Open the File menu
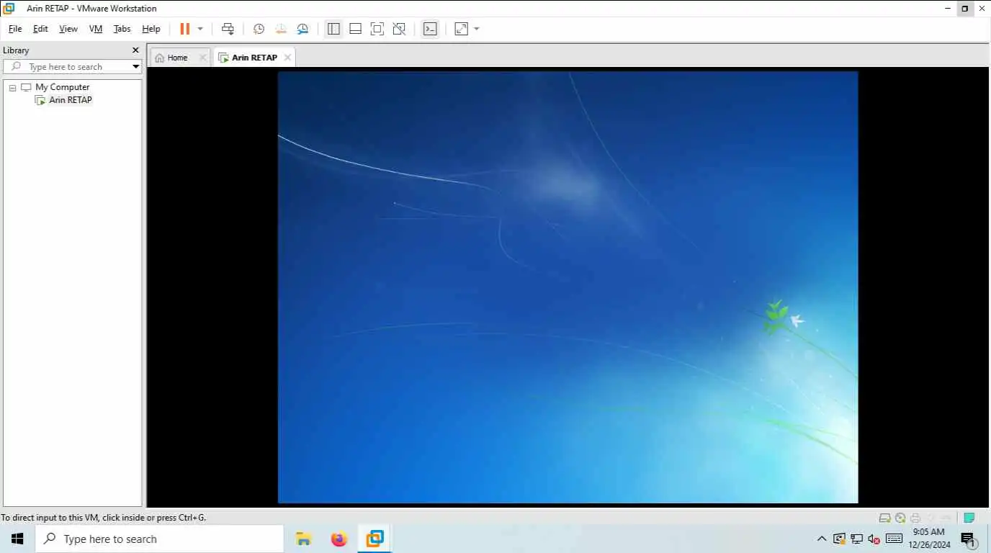 coord(15,29)
